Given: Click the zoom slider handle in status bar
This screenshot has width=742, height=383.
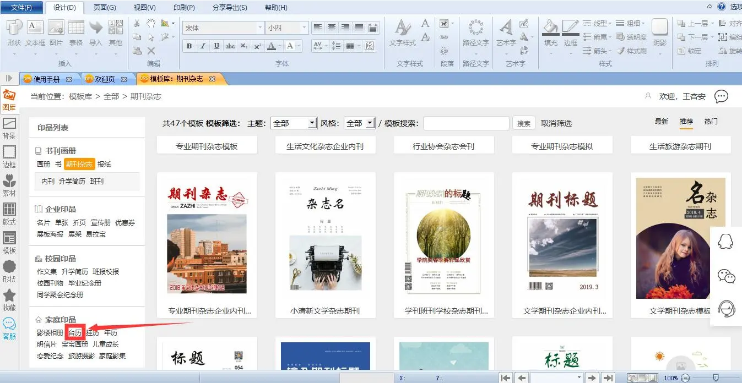Looking at the screenshot, I should pos(716,377).
